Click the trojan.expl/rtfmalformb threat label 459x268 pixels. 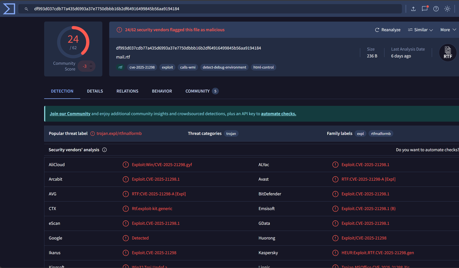[x=119, y=134]
